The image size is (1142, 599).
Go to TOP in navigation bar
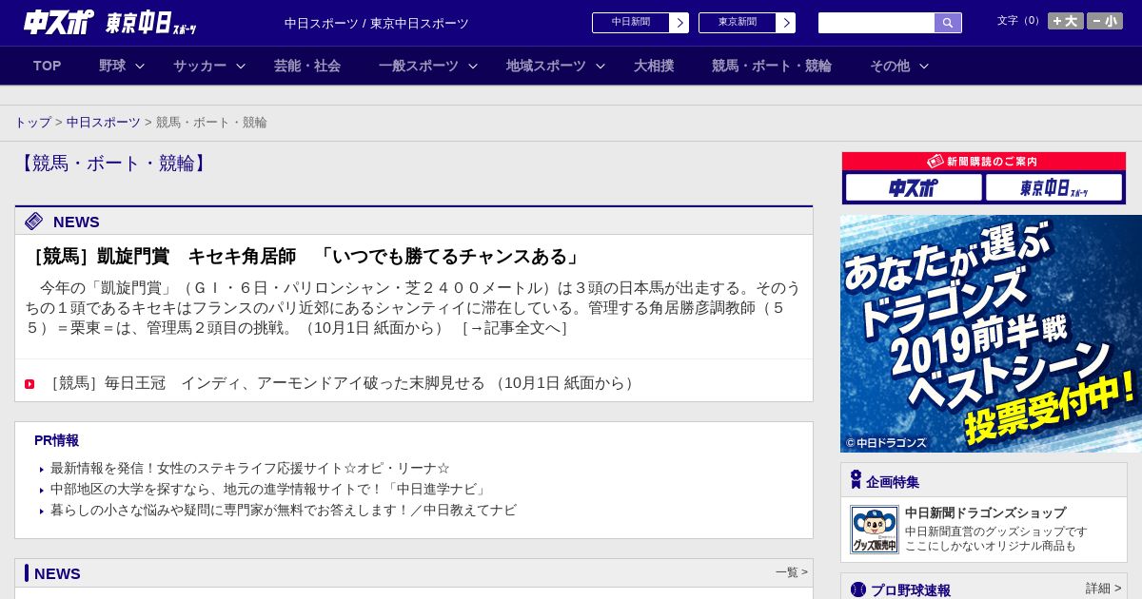[47, 66]
